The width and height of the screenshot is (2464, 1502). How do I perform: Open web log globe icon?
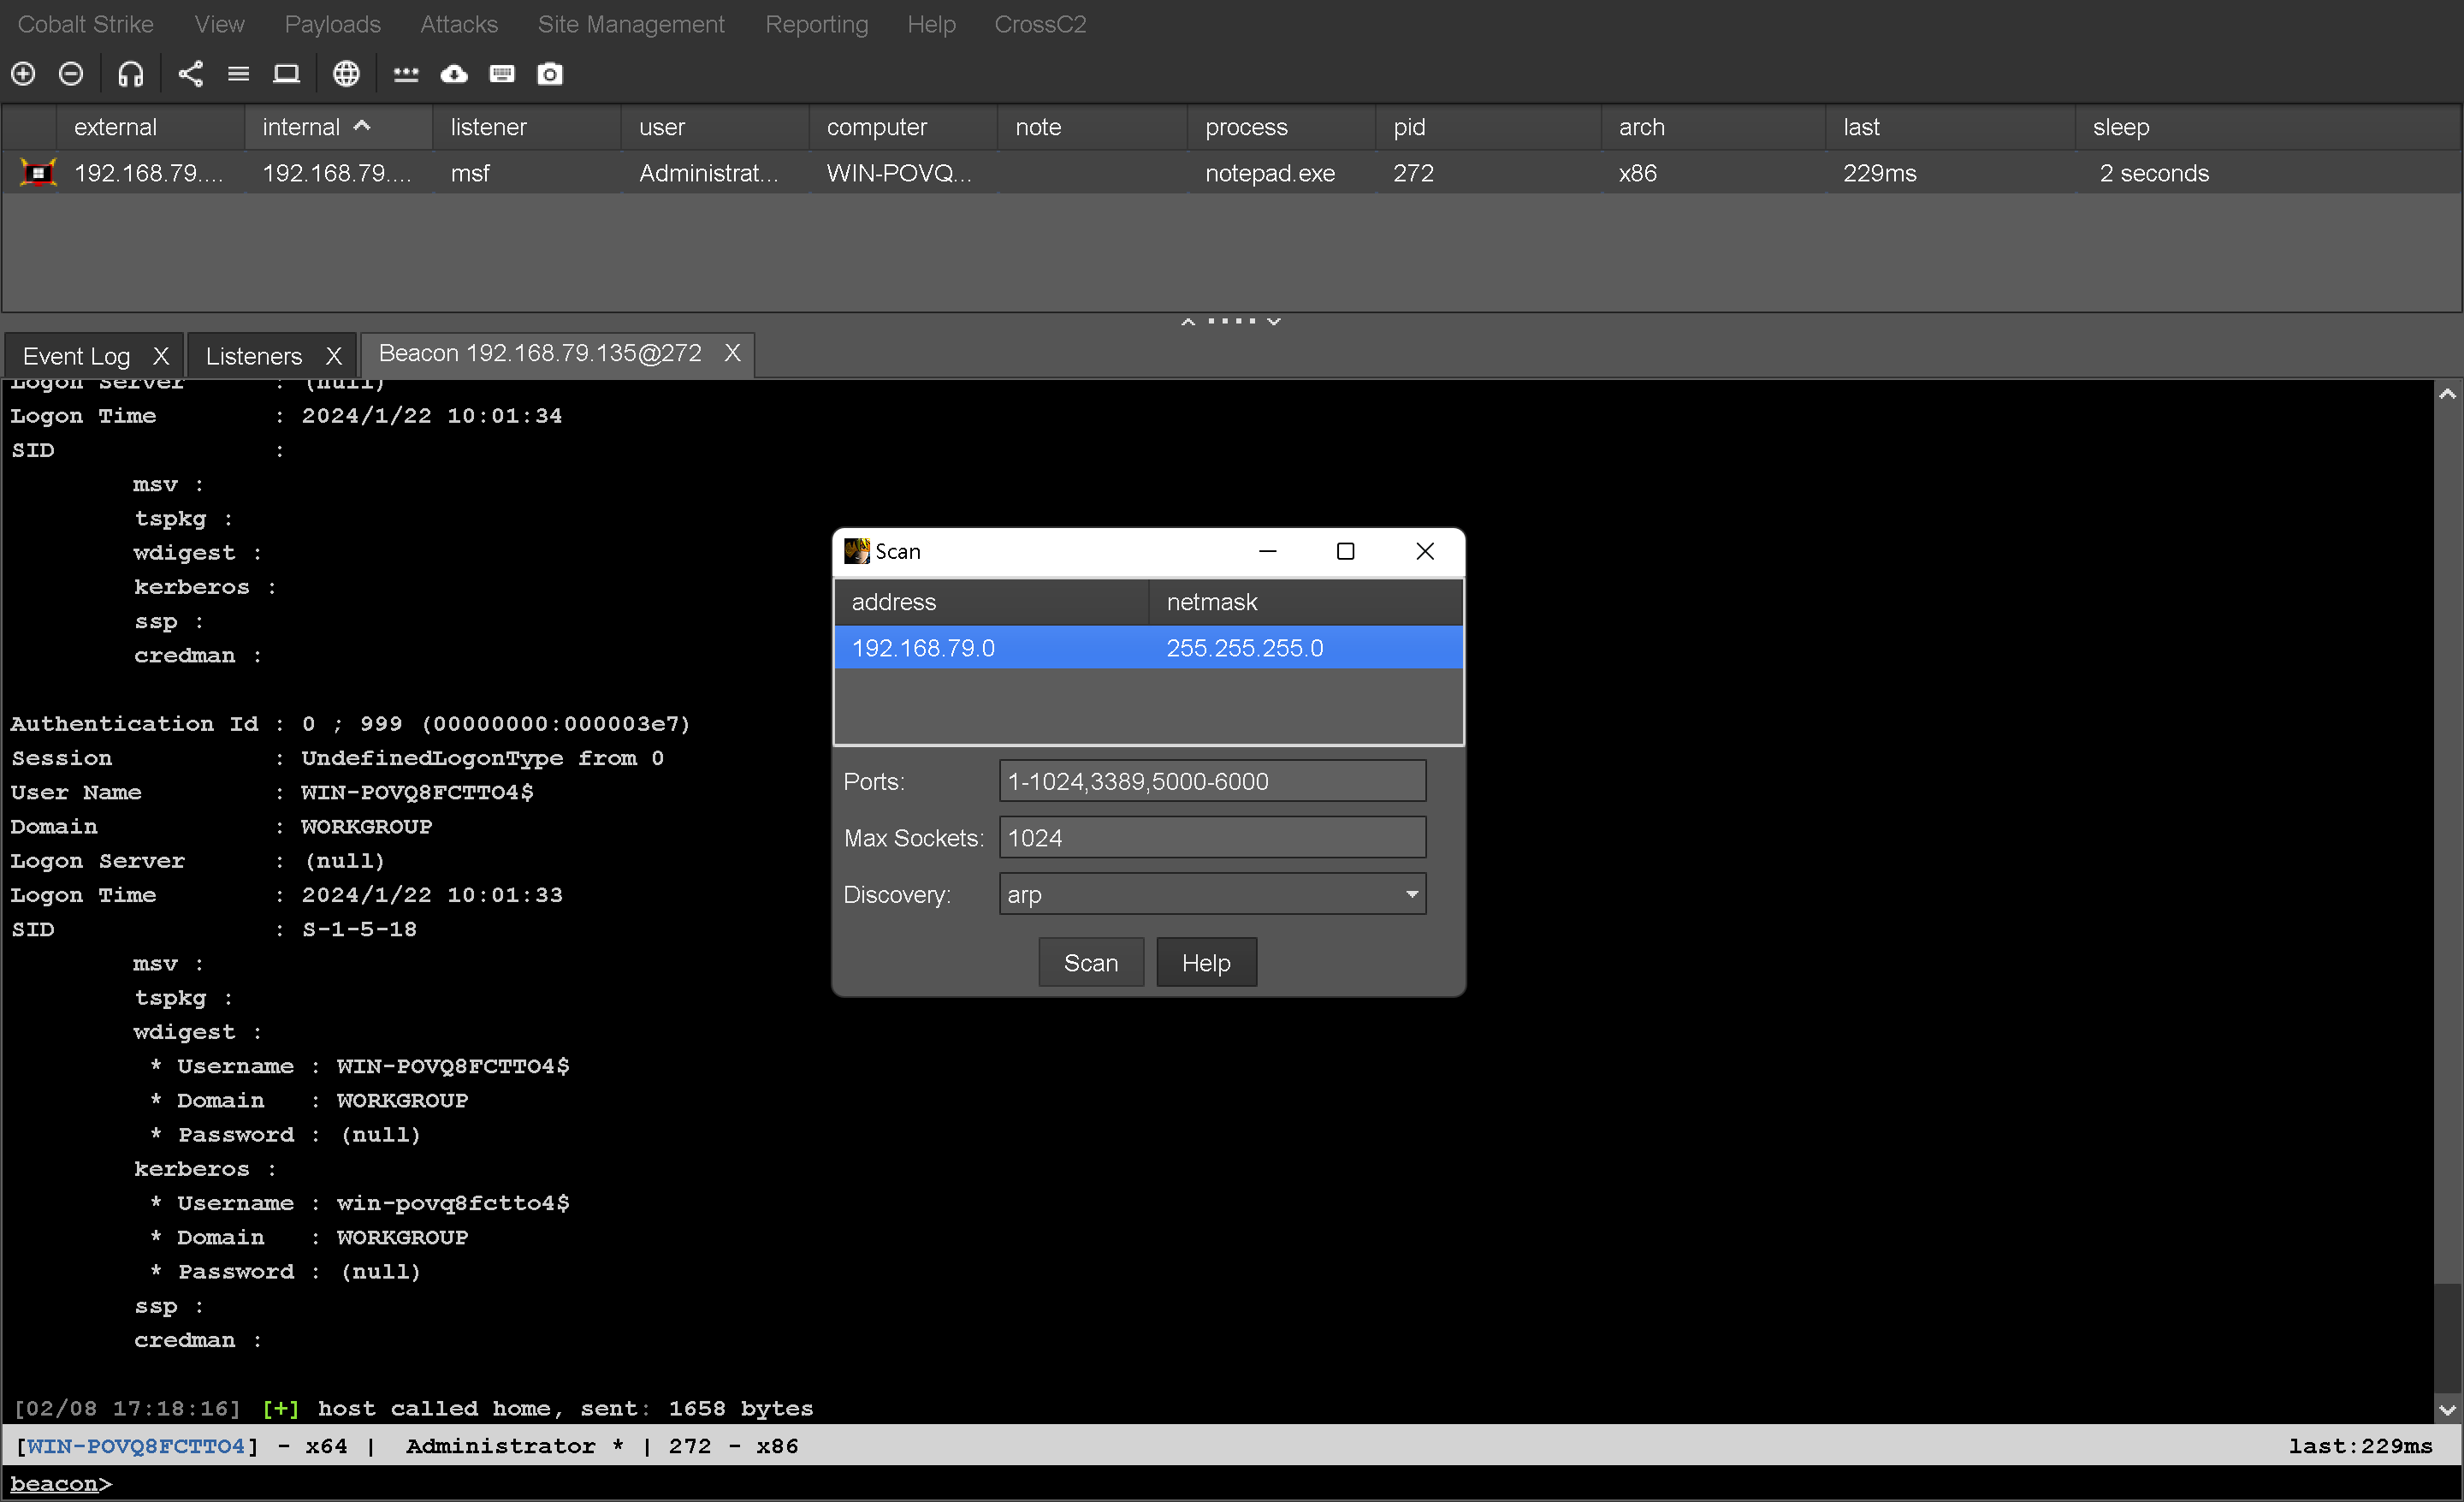pyautogui.click(x=346, y=73)
